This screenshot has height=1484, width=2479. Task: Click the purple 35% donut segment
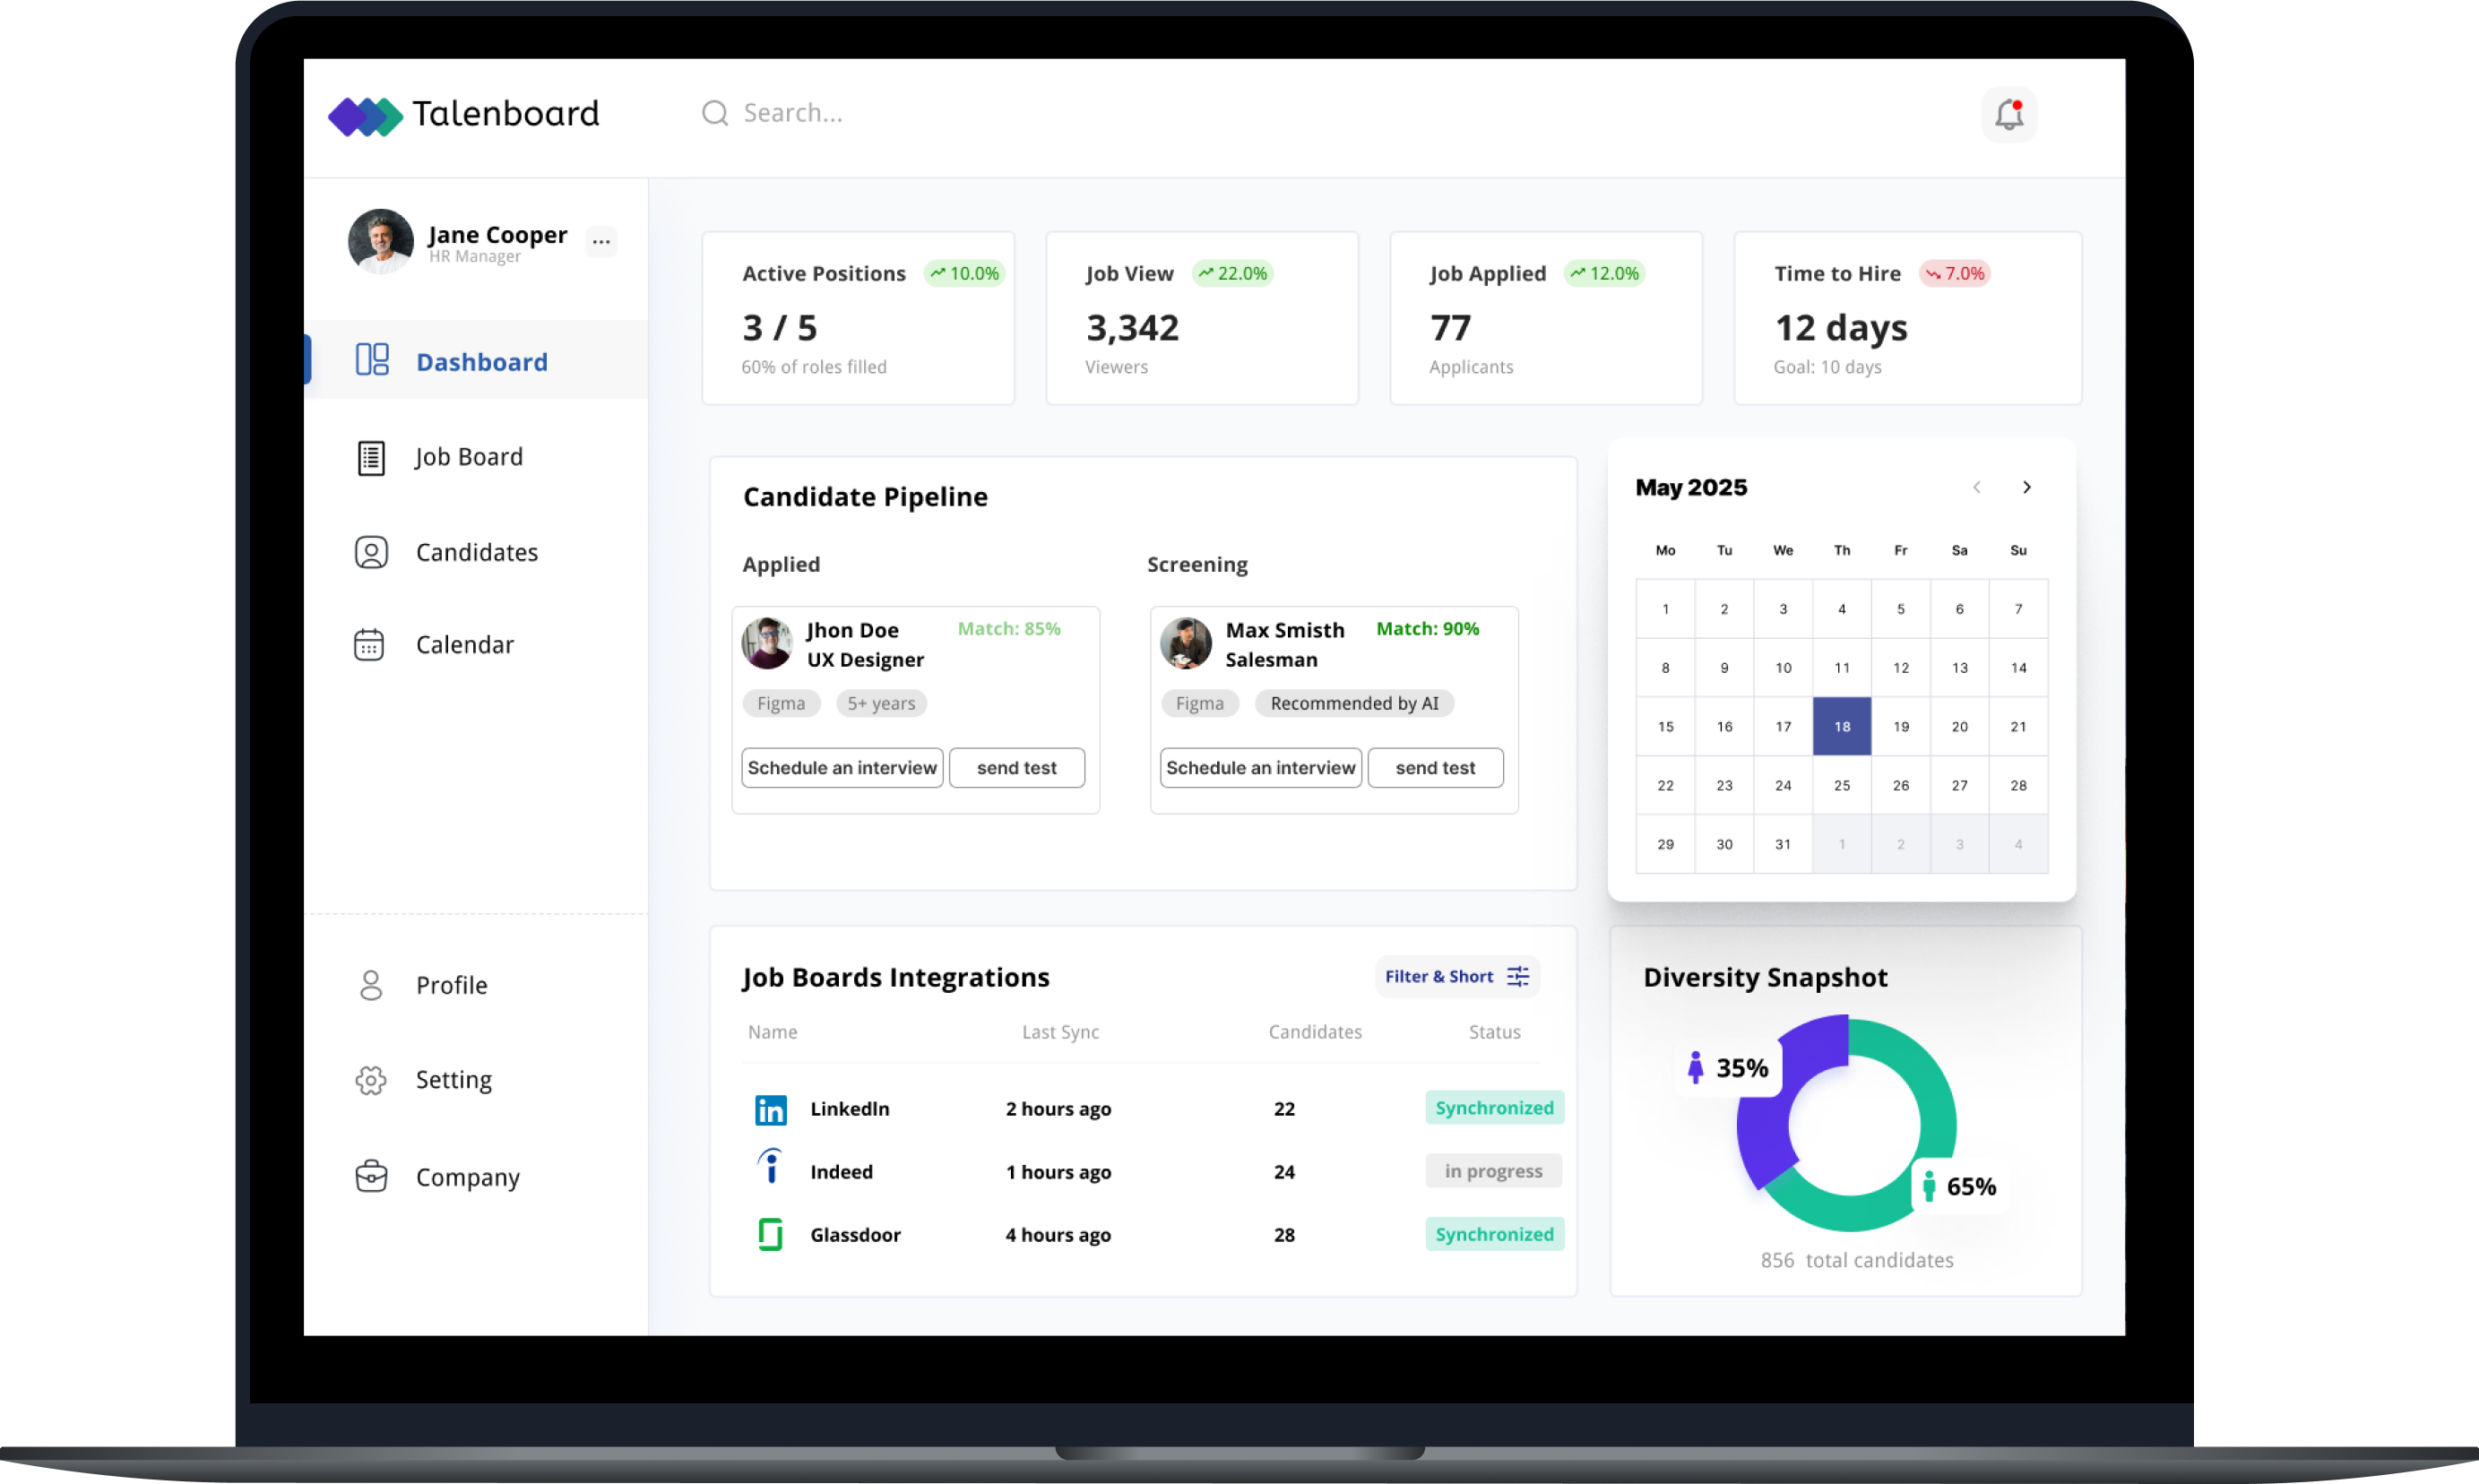coord(1762,1125)
